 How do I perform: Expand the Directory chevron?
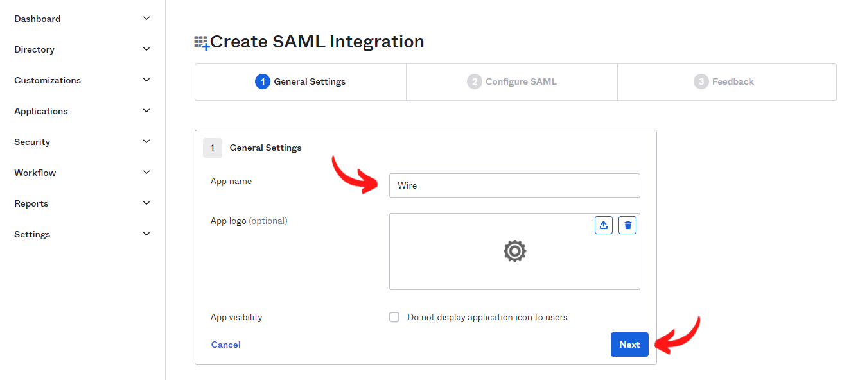click(146, 49)
